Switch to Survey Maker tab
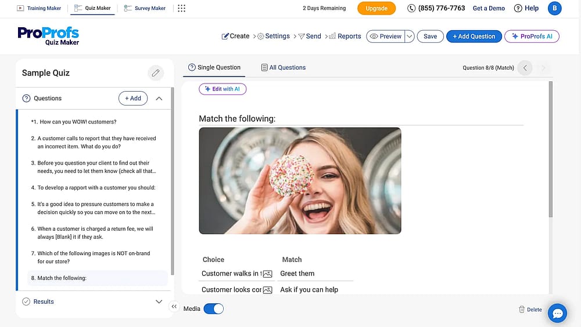The image size is (581, 327). pyautogui.click(x=145, y=8)
